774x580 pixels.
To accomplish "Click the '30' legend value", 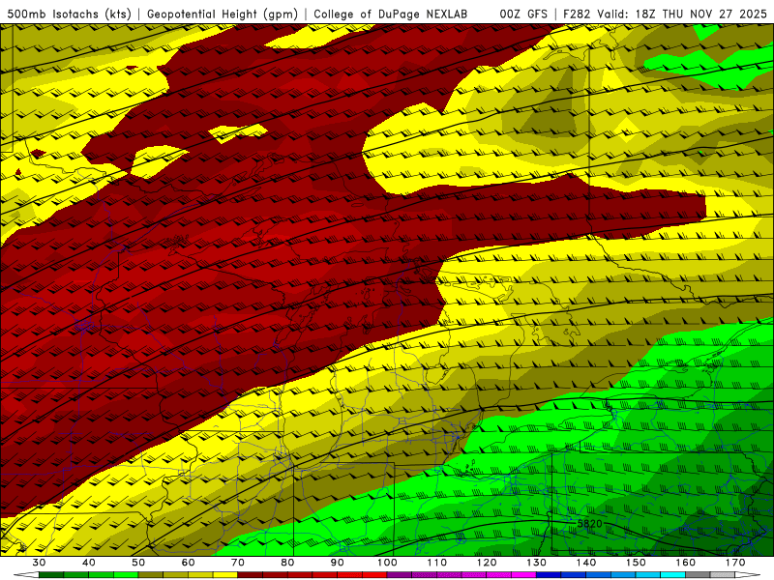I will click(39, 563).
